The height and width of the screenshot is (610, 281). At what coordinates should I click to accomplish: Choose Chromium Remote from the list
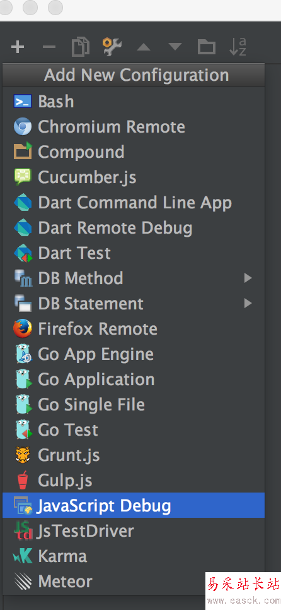coord(134,127)
